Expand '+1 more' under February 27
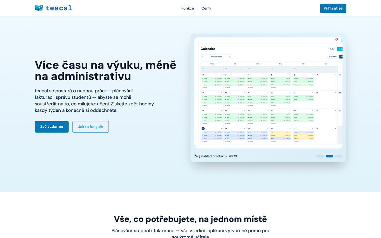 (296, 141)
